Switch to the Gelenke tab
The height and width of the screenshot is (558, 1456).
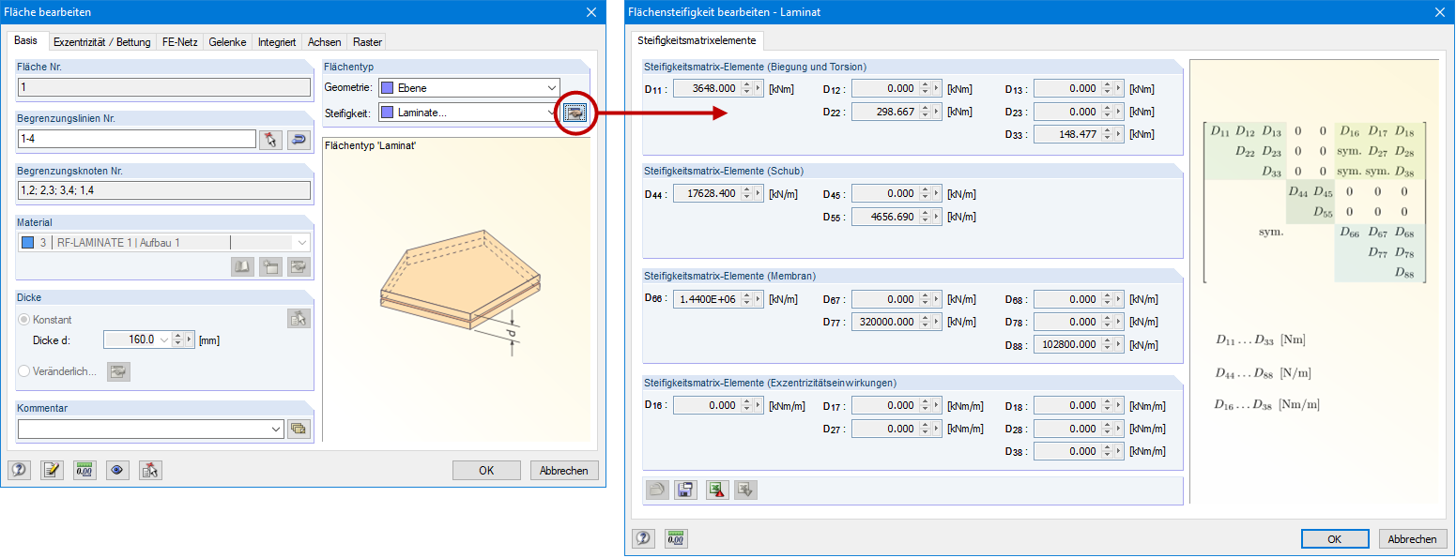[228, 42]
